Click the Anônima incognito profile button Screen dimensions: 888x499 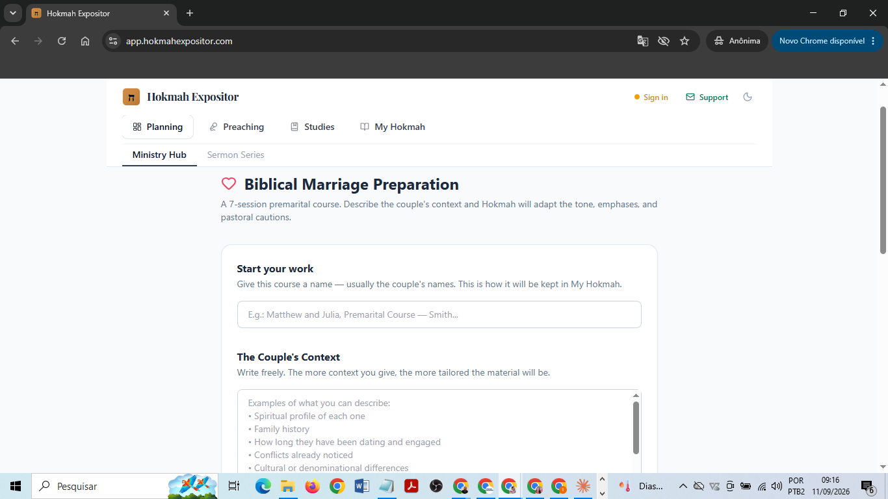click(x=737, y=41)
